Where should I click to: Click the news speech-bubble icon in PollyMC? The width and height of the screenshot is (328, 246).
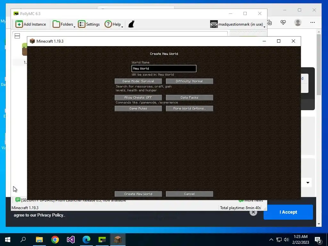[x=18, y=200]
